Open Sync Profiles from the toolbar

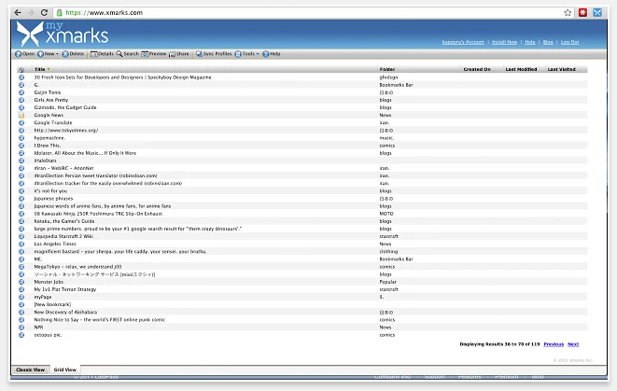(x=214, y=54)
